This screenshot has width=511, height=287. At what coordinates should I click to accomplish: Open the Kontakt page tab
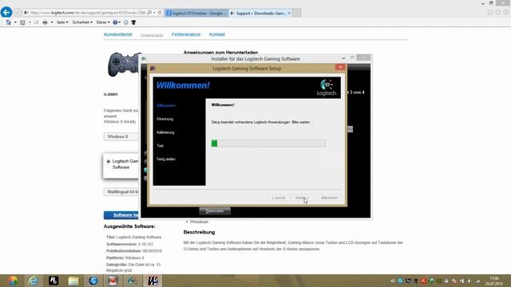tap(216, 34)
